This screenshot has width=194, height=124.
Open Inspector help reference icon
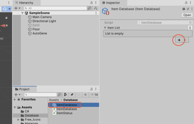tap(184, 9)
